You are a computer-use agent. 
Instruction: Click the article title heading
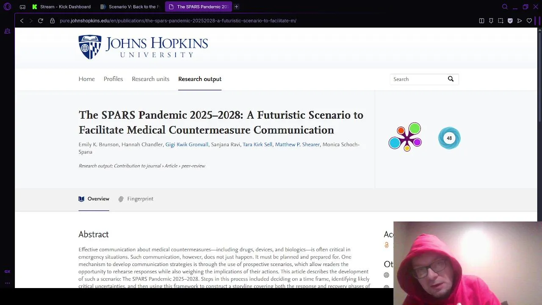pos(221,122)
